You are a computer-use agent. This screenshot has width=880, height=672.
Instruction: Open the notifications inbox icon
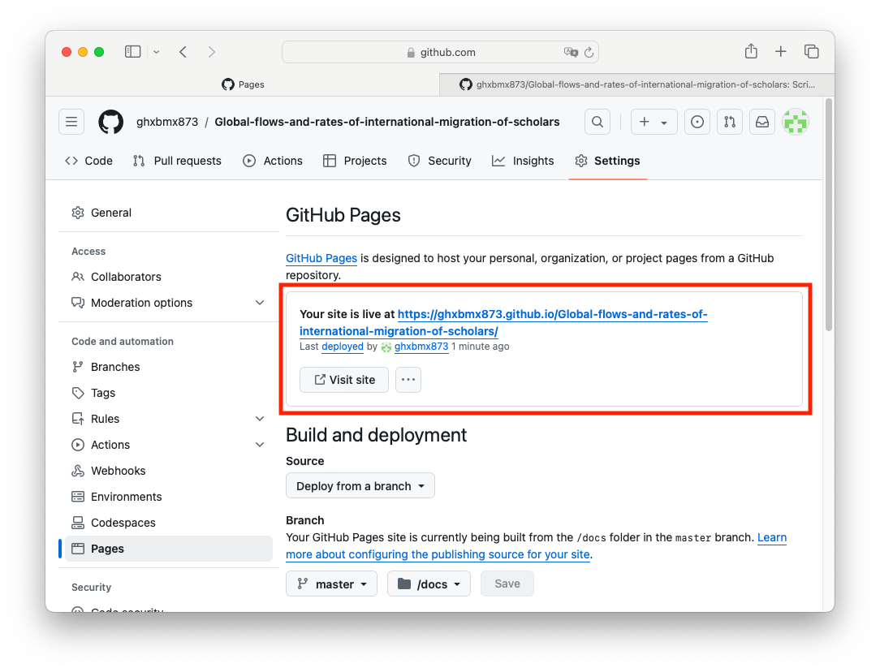tap(762, 122)
